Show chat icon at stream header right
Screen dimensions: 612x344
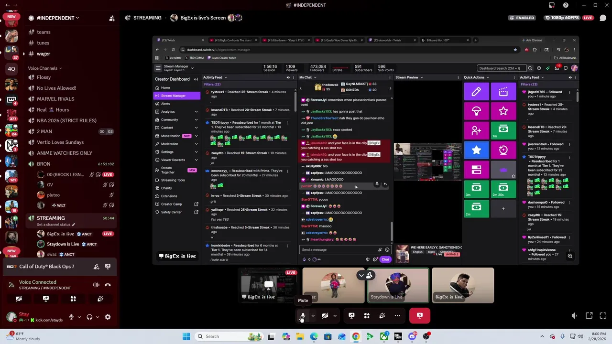coord(603,18)
